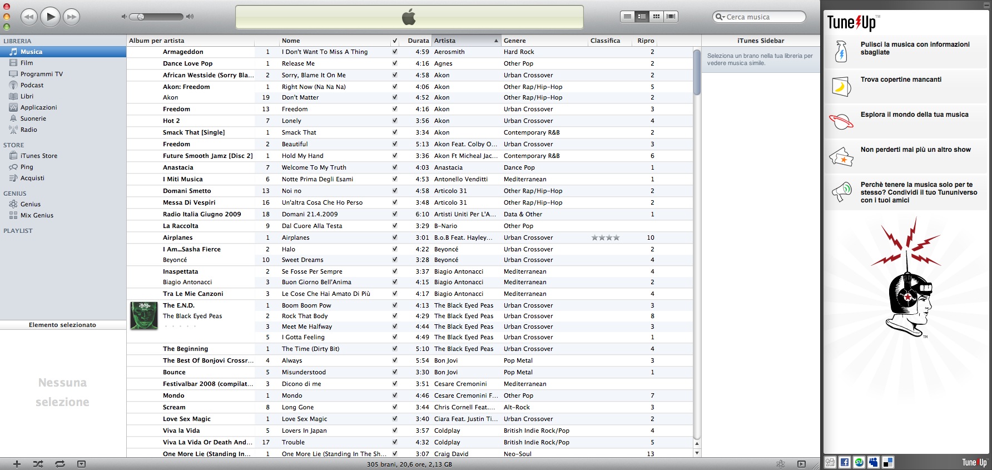Click the scrollbar up arrow
Image resolution: width=992 pixels, height=470 pixels.
pyautogui.click(x=697, y=444)
